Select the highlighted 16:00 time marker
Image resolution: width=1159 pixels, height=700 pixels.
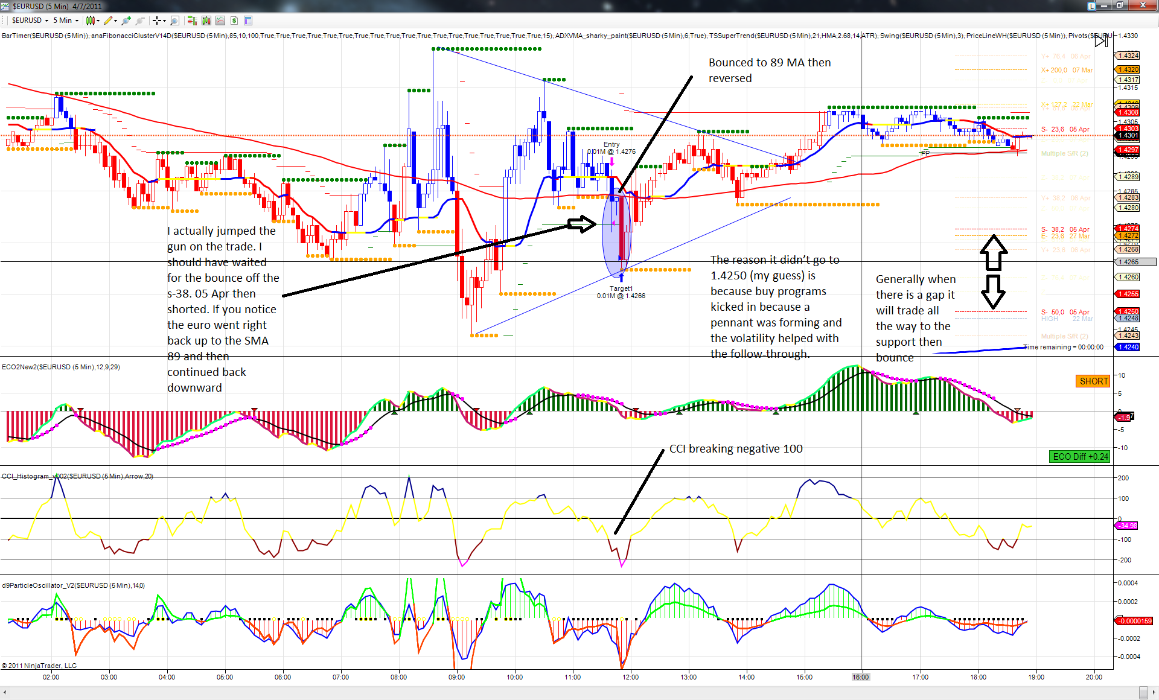pyautogui.click(x=861, y=677)
